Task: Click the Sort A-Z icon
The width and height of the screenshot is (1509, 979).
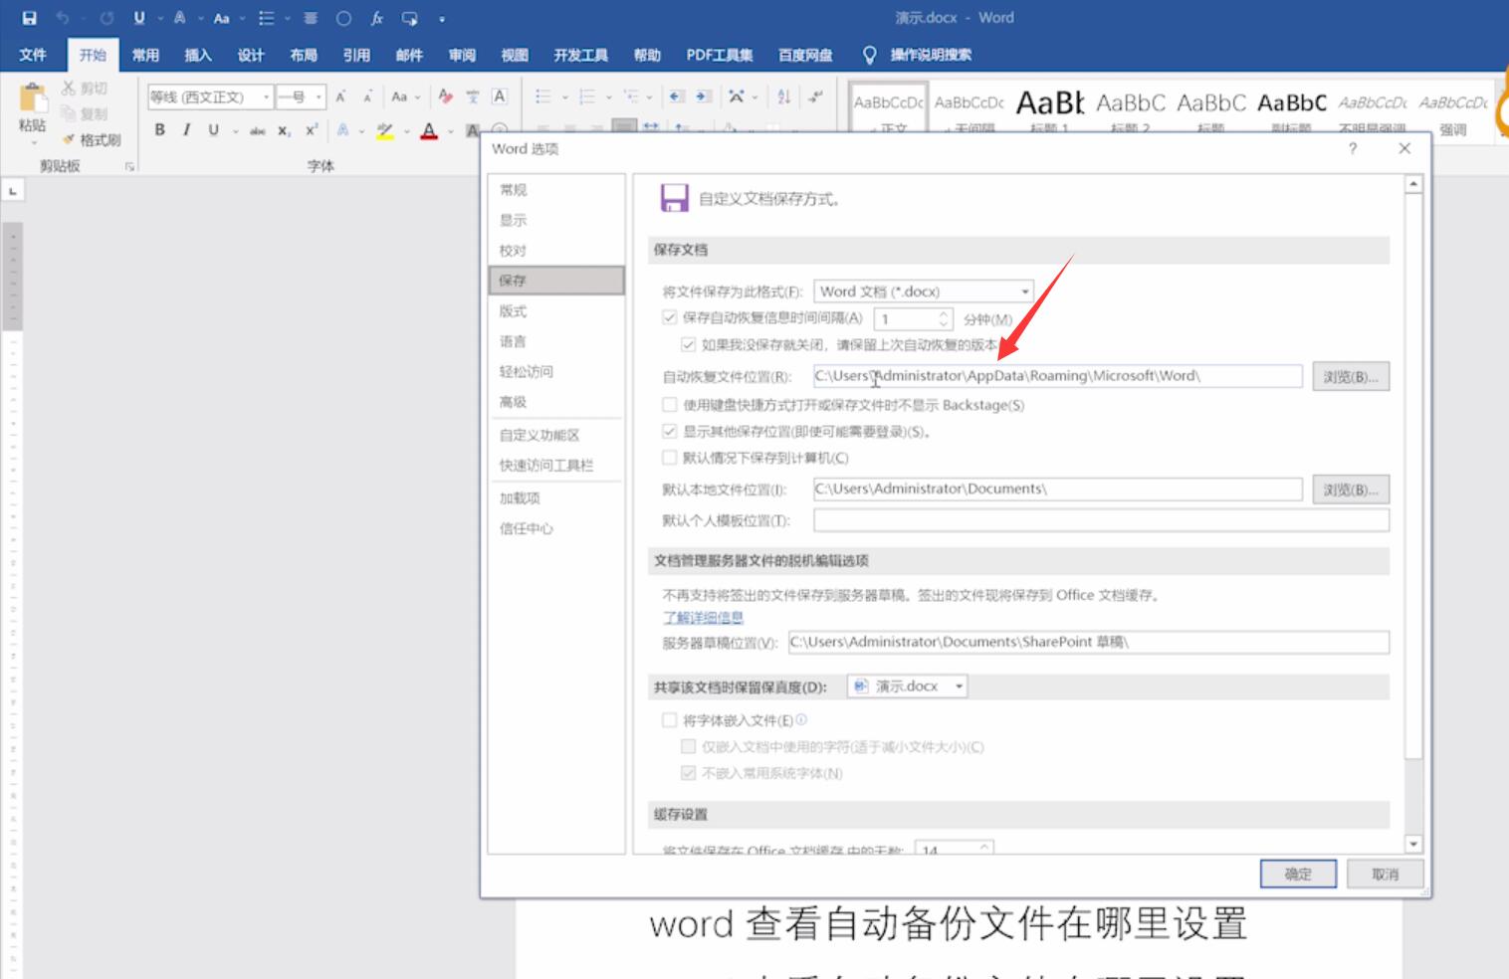Action: click(784, 97)
